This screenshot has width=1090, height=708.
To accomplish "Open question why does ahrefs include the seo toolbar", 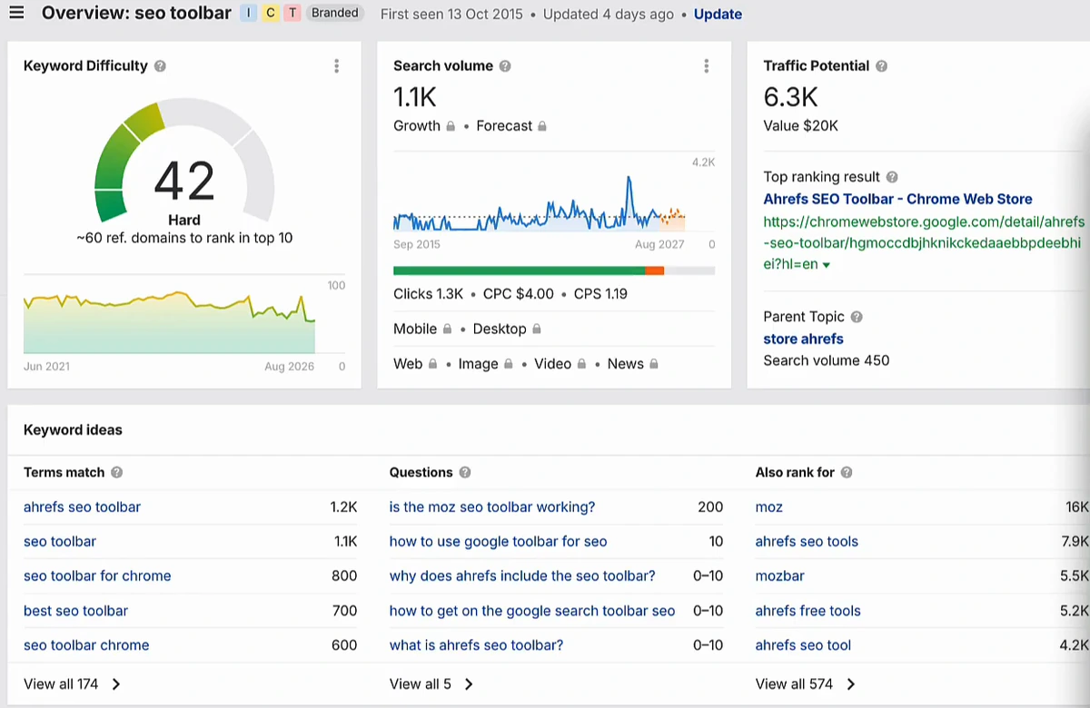I will [x=522, y=576].
